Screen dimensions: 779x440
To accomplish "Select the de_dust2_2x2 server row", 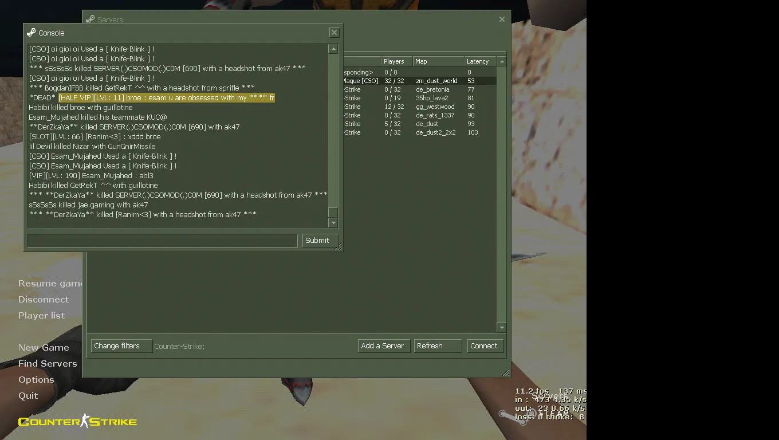I will point(419,132).
